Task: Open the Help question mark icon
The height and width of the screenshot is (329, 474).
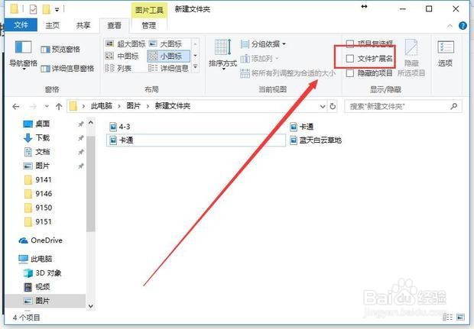Action: click(463, 26)
